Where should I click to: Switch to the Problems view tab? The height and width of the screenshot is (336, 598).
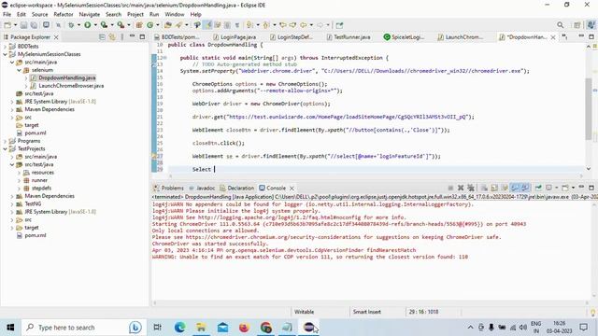coord(168,189)
